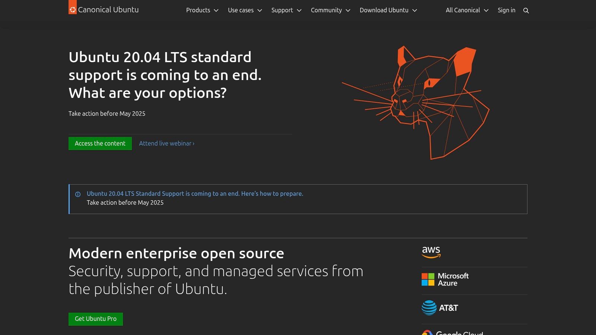Click the 'Take action before May 2025' hero text
596x335 pixels.
click(x=107, y=114)
